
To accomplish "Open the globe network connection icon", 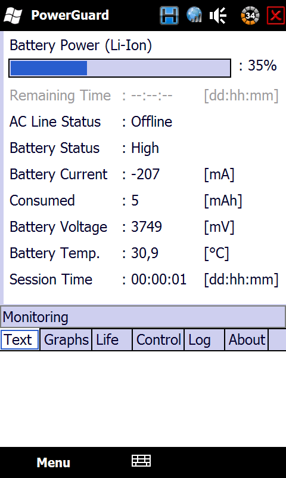I will click(194, 15).
